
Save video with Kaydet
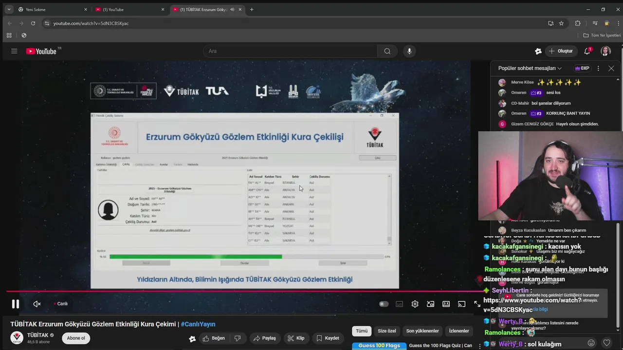pyautogui.click(x=328, y=338)
